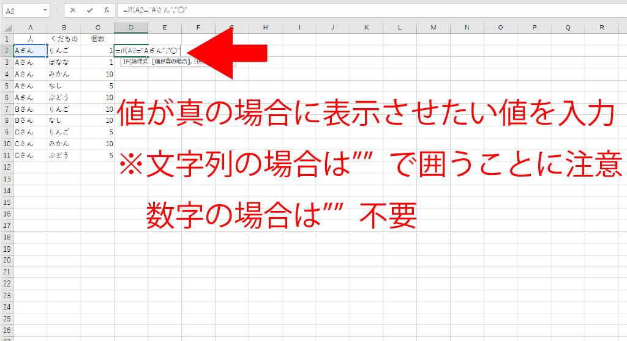627x341 pixels.
Task: Click the IF function name in tooltip
Action: 126,61
